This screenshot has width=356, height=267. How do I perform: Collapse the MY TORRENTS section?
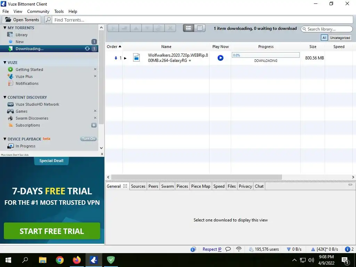pos(5,28)
